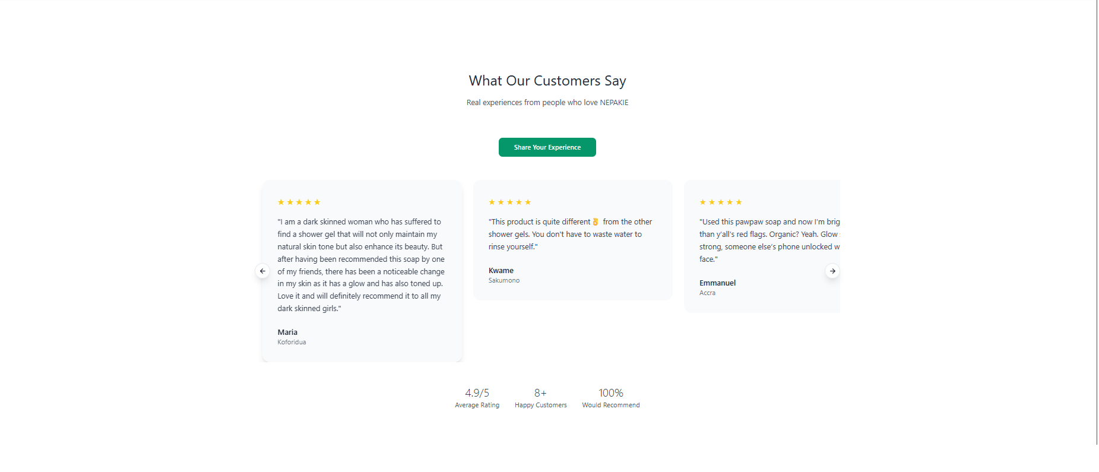The width and height of the screenshot is (1099, 472).
Task: Click the reviewer name Maria
Action: [x=287, y=332]
